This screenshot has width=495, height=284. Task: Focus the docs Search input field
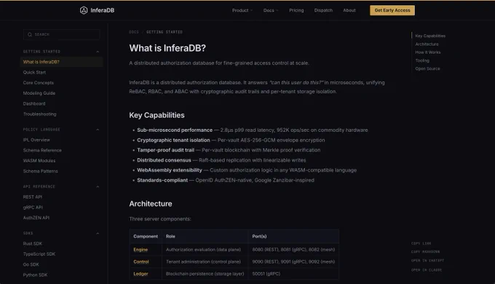(x=62, y=34)
